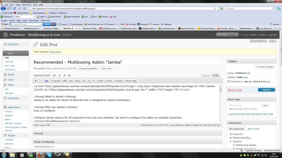Check the Multiboxing Guides category checkbox
Image resolution: width=282 pixels, height=158 pixels.
point(234,145)
